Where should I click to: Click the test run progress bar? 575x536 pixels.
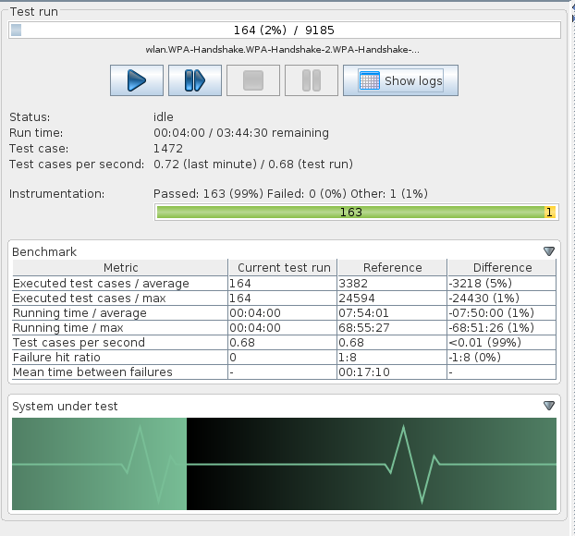[x=285, y=30]
